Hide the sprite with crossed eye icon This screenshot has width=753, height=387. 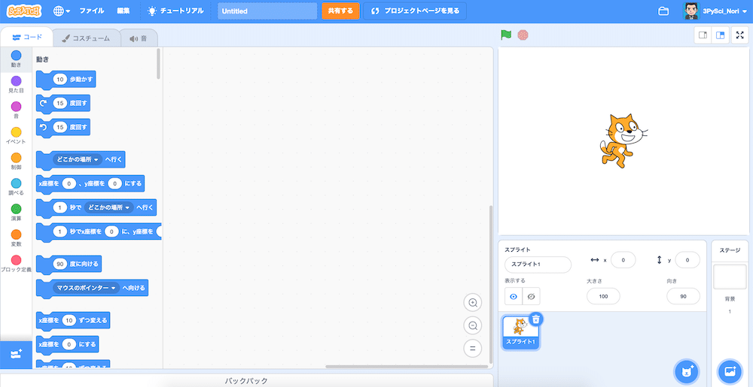pos(531,297)
